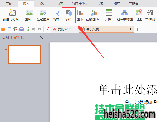Click the Shapes (形状) icon
The width and height of the screenshot is (157, 122).
(69, 13)
